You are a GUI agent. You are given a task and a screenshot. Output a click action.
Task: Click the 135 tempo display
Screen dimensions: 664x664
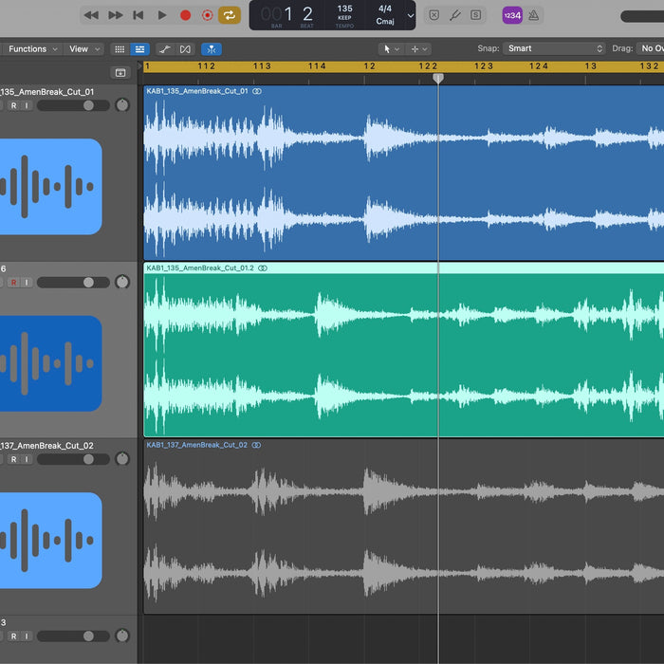click(344, 16)
